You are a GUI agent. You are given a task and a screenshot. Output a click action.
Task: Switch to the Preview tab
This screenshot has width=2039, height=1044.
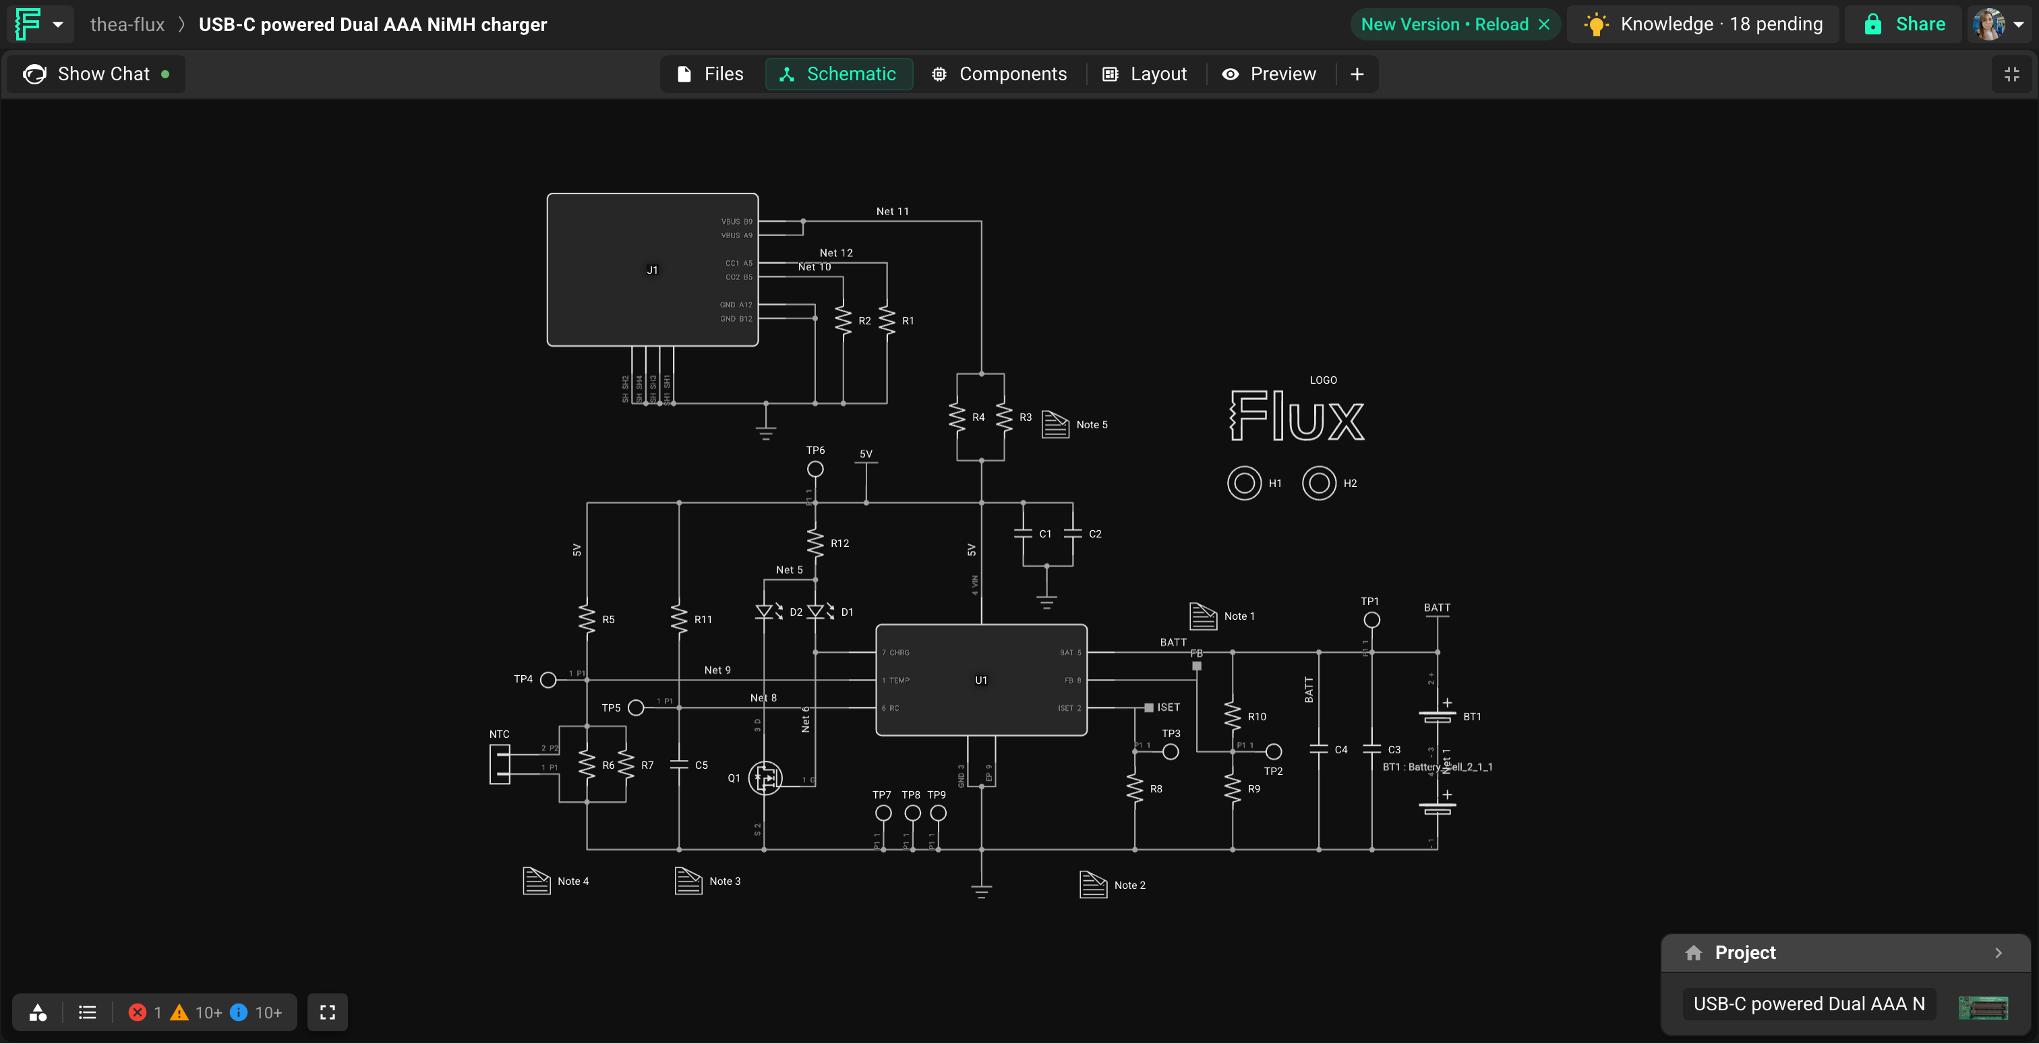[1269, 74]
